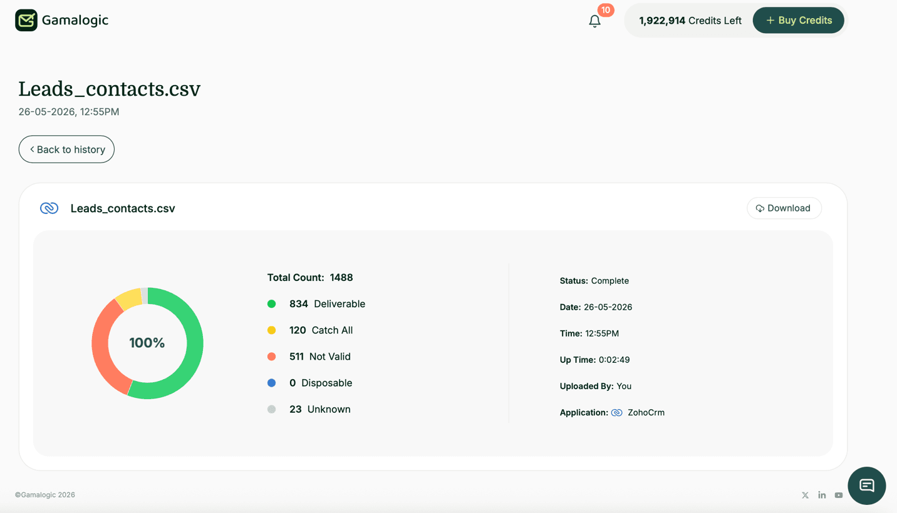Click the 120 Catch All count
This screenshot has width=897, height=513.
(298, 330)
